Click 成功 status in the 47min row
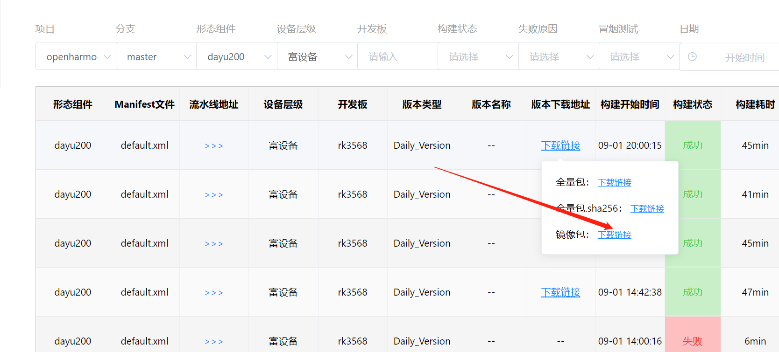This screenshot has width=779, height=352. pos(693,292)
